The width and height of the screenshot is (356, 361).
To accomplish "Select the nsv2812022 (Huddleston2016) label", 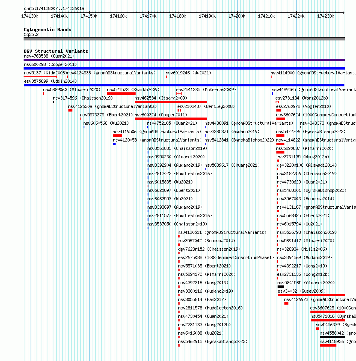I will (x=180, y=174).
